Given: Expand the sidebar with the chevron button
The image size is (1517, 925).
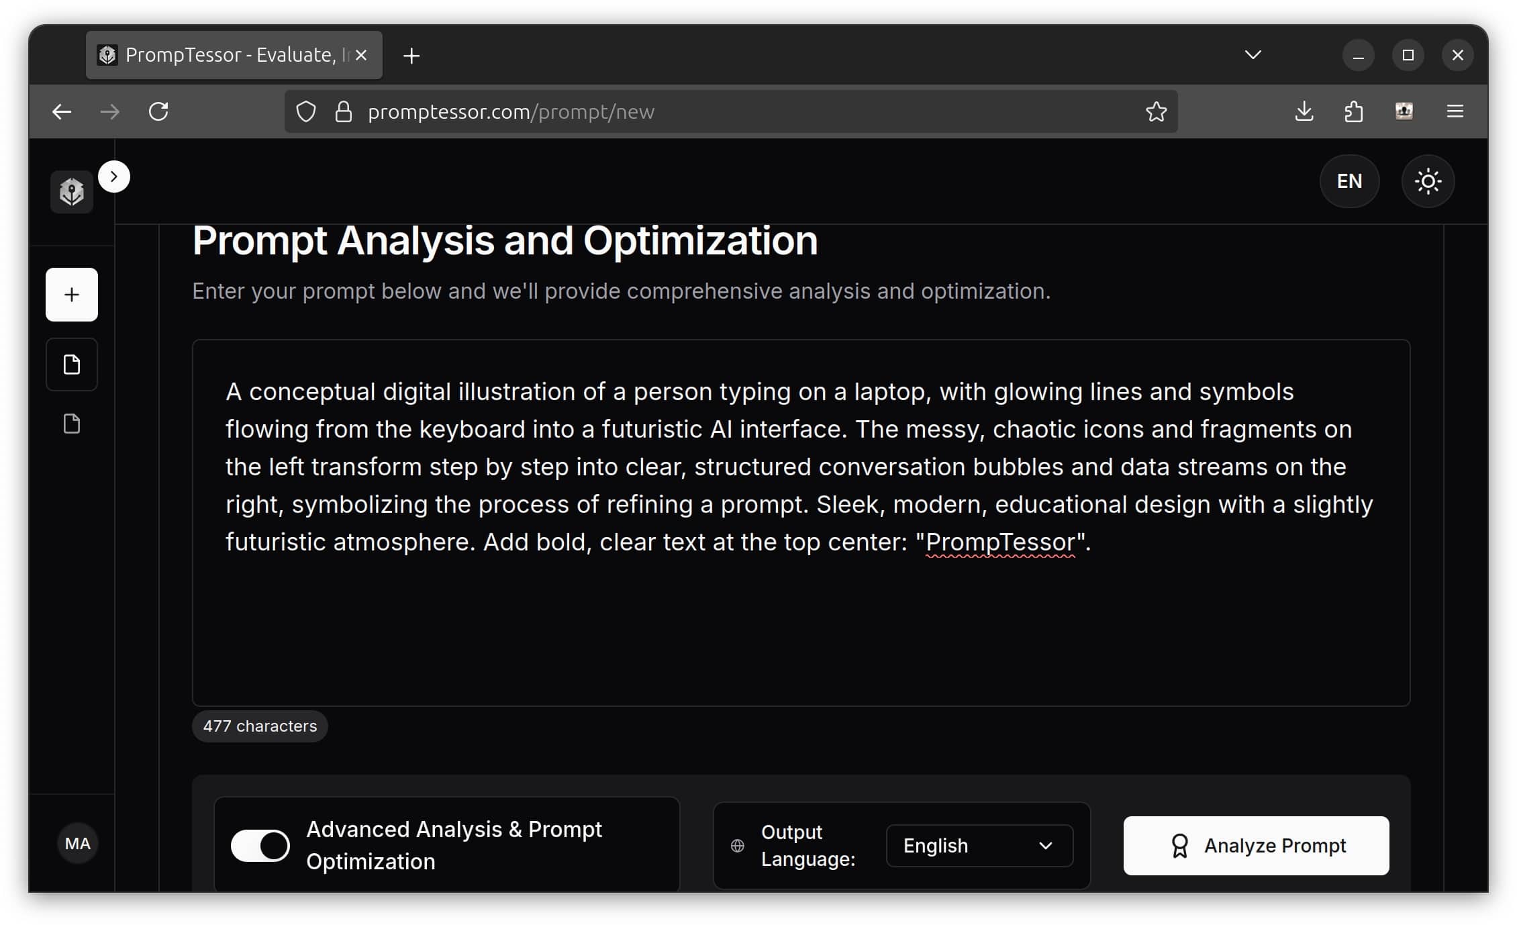Looking at the screenshot, I should pyautogui.click(x=114, y=177).
